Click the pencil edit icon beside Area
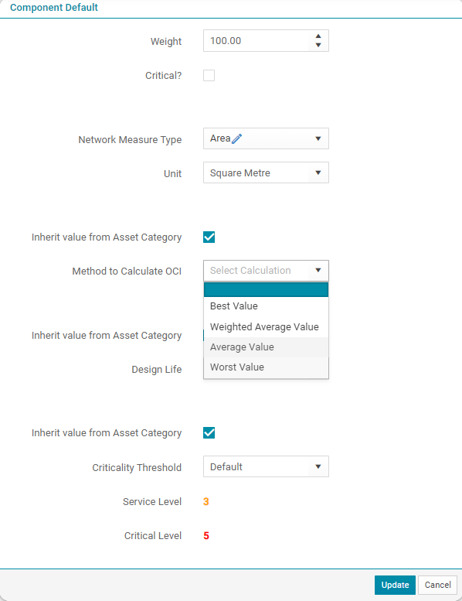Viewport: 462px width, 601px height. (237, 138)
